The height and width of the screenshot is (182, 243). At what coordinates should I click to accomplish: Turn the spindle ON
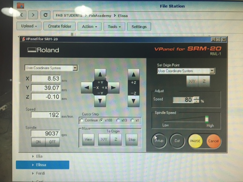coord(38,142)
